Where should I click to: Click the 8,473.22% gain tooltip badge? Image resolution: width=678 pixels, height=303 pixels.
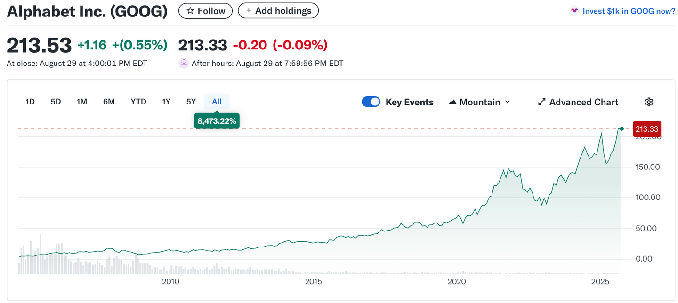[x=217, y=120]
